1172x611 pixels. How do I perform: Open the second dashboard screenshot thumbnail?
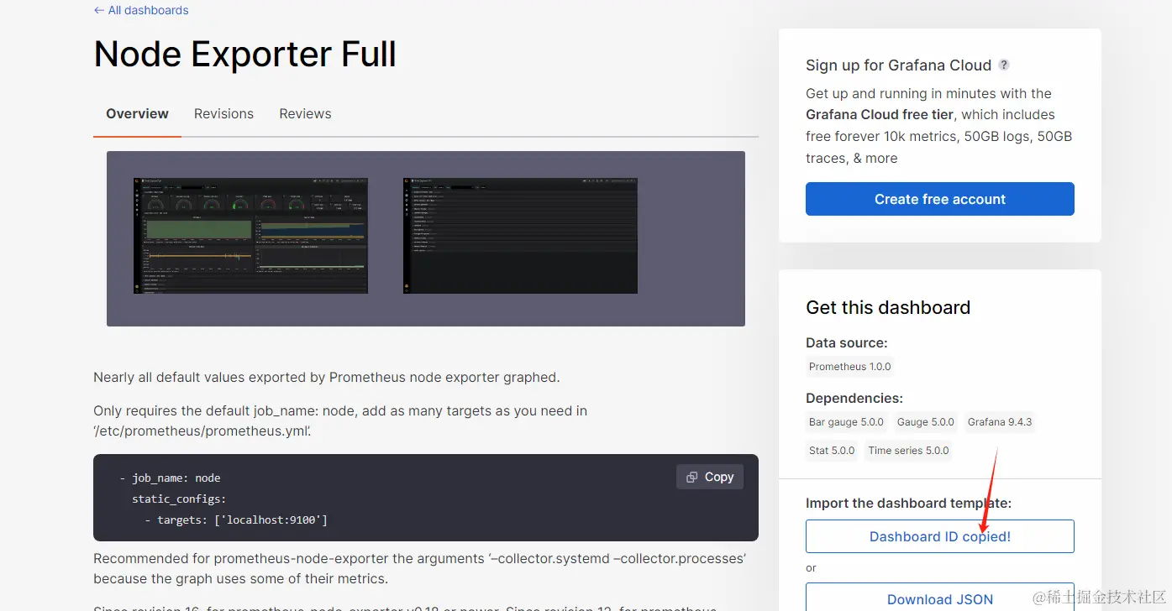(520, 235)
